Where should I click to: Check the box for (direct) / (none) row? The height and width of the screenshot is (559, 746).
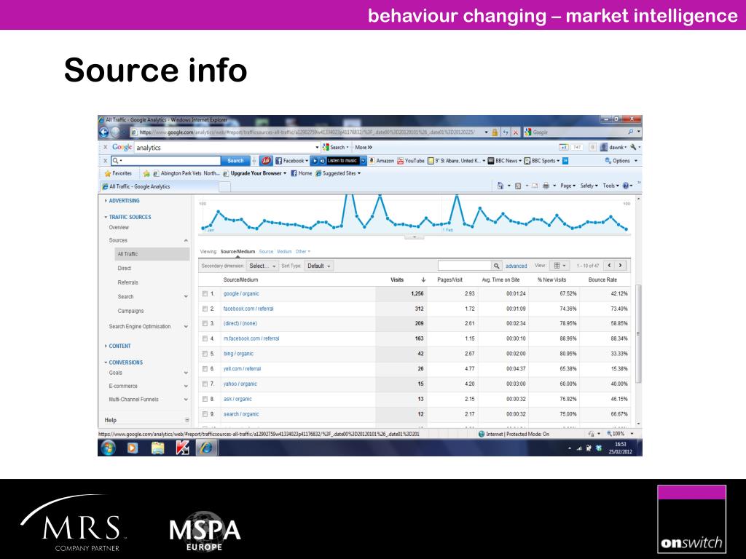pos(205,323)
